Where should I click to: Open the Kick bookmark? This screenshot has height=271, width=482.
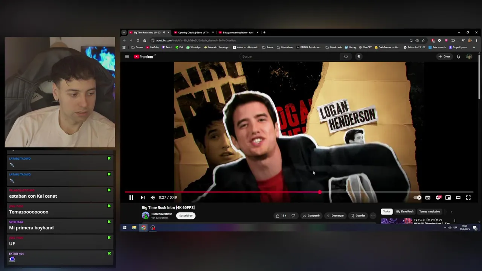point(179,47)
